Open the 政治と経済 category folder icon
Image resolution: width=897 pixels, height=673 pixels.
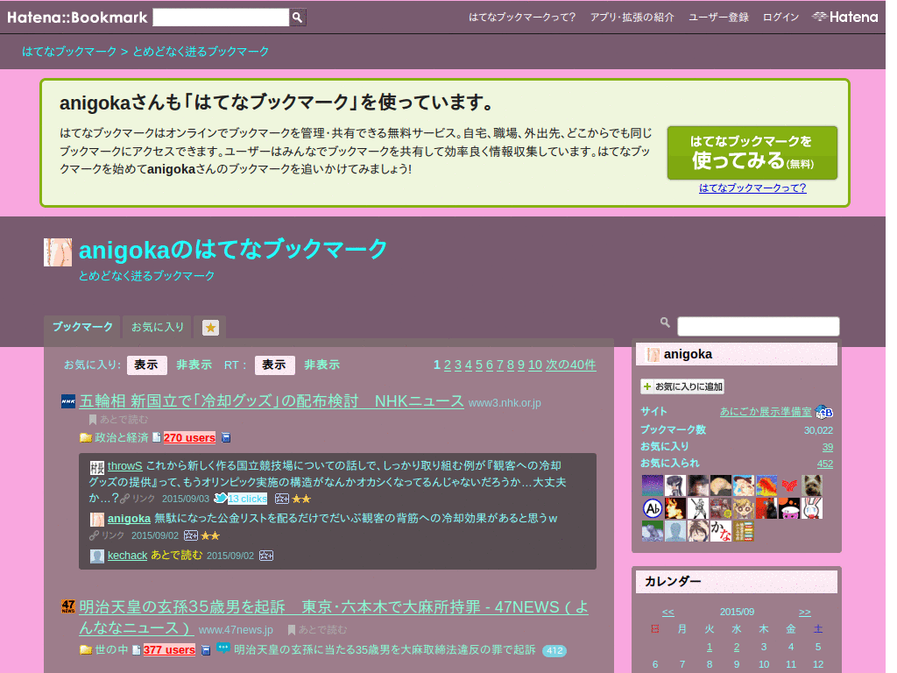88,437
